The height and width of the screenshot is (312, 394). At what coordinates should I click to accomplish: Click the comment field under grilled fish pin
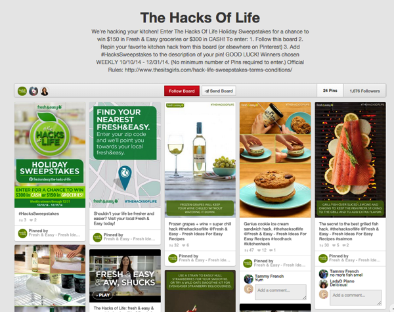pos(355,298)
